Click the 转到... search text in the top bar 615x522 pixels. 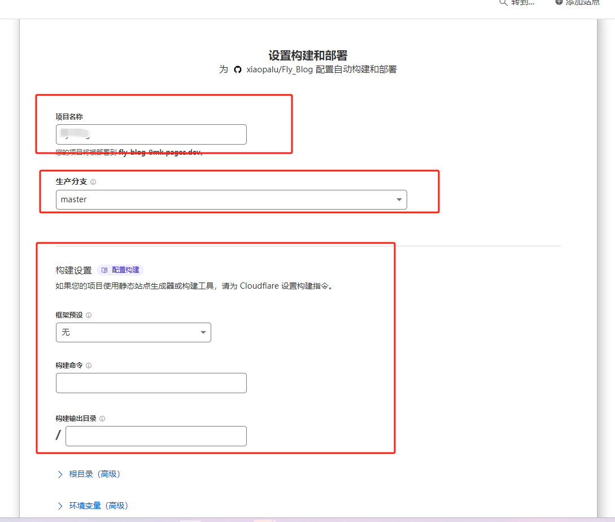click(x=522, y=3)
